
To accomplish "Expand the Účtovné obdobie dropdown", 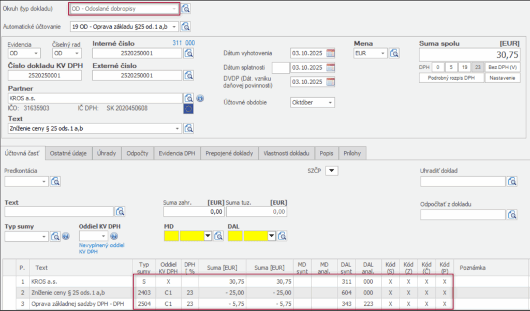I will coord(329,102).
